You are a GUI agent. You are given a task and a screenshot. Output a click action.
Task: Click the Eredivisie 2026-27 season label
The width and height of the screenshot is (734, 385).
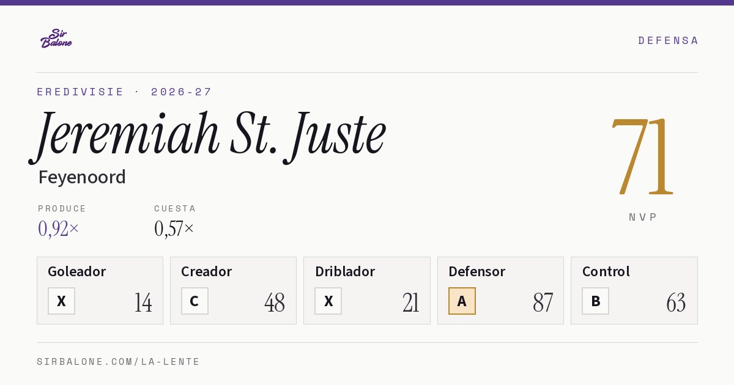point(124,92)
